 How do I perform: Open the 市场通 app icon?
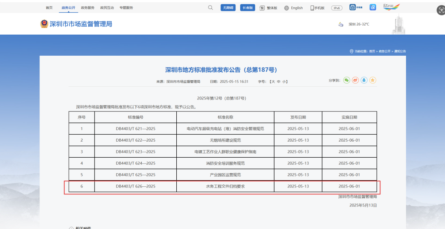[x=353, y=7]
